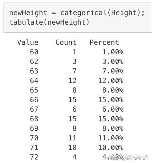Select the 6.00% percent entry

pyautogui.click(x=113, y=109)
